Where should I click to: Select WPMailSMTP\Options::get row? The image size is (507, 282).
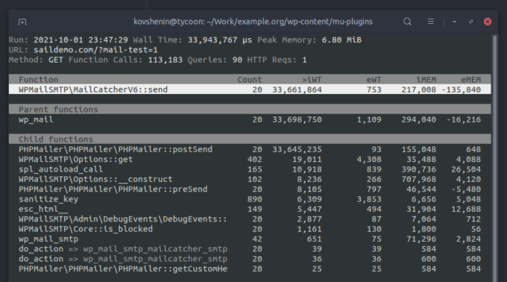[x=250, y=160]
